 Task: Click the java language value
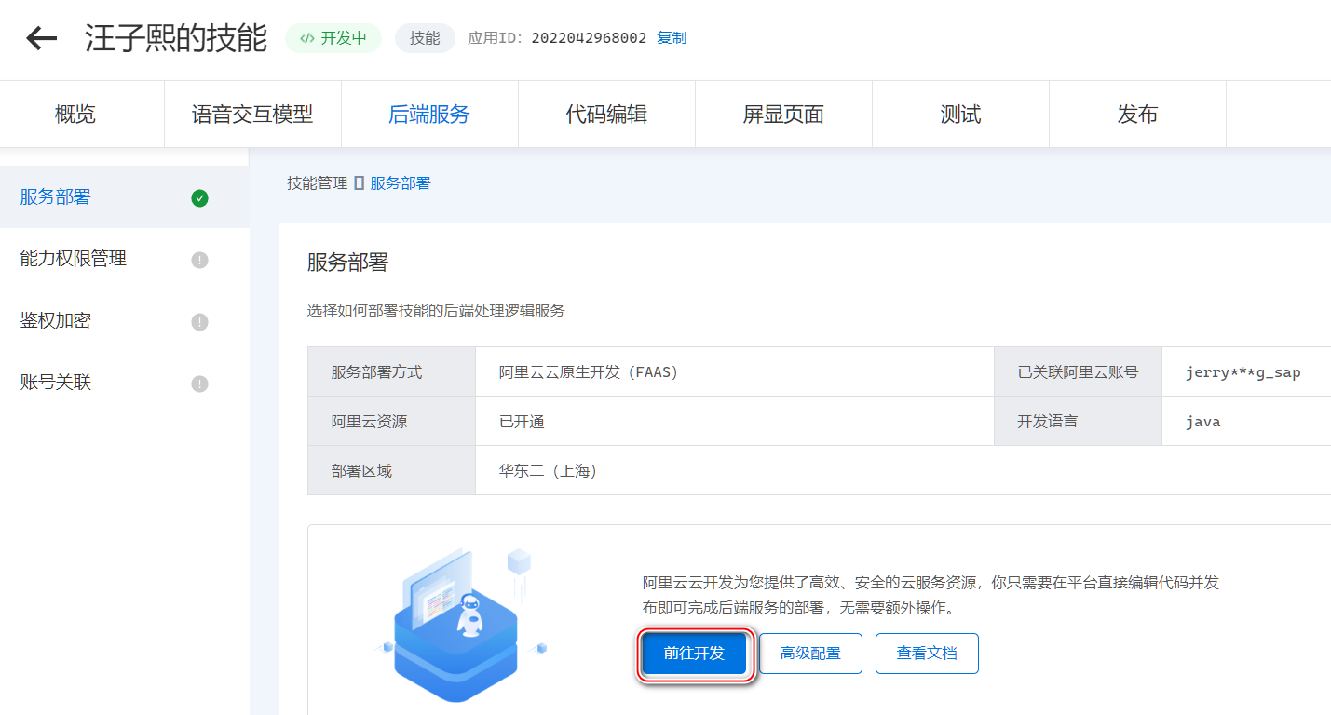click(1202, 422)
